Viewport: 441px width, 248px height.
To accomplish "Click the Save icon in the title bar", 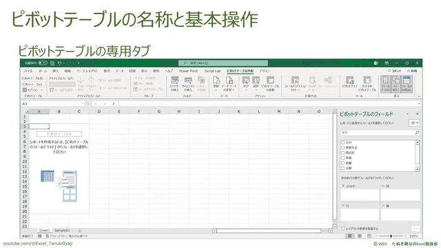I will (52, 63).
